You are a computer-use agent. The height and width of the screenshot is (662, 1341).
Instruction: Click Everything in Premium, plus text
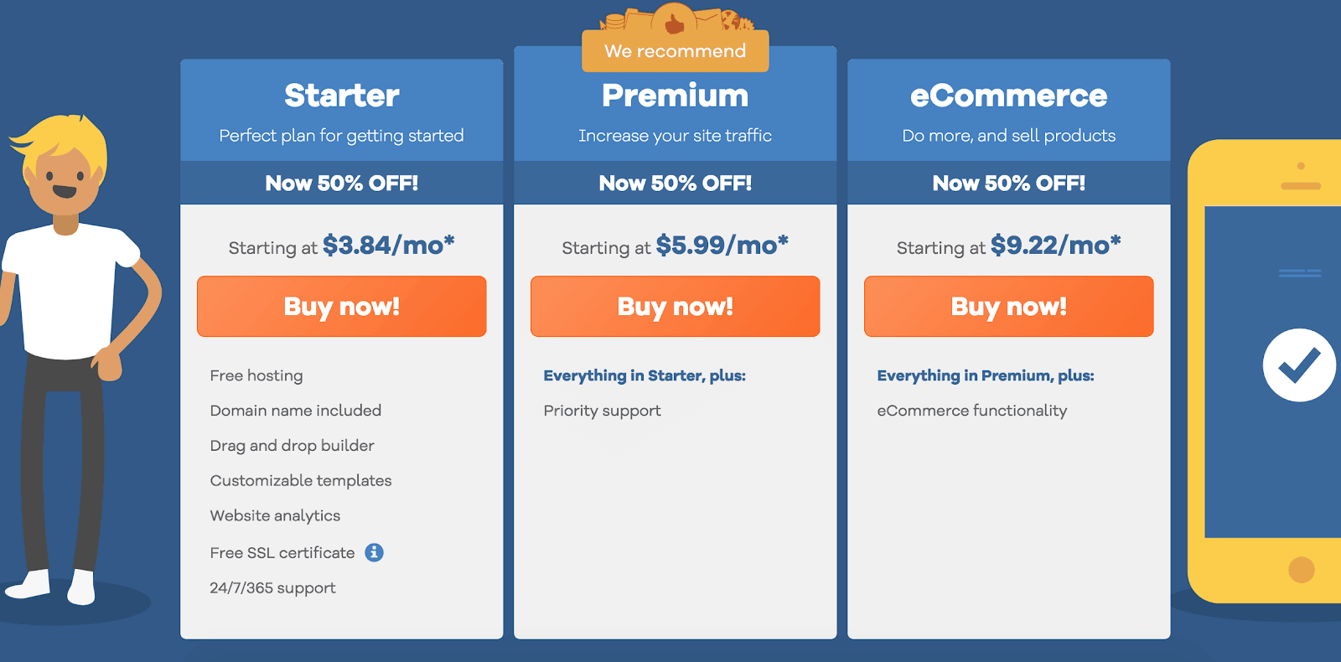(x=986, y=375)
